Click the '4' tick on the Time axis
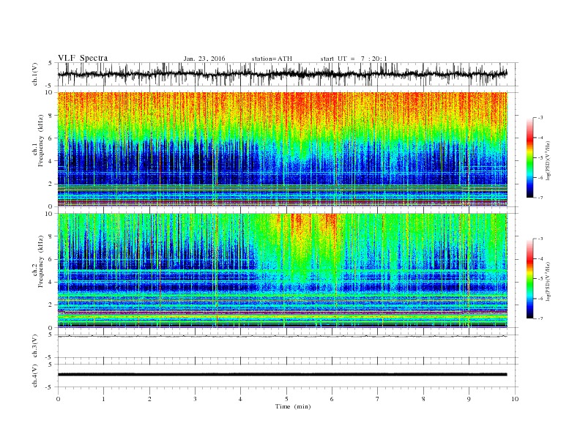This screenshot has height=448, width=580. tap(240, 399)
